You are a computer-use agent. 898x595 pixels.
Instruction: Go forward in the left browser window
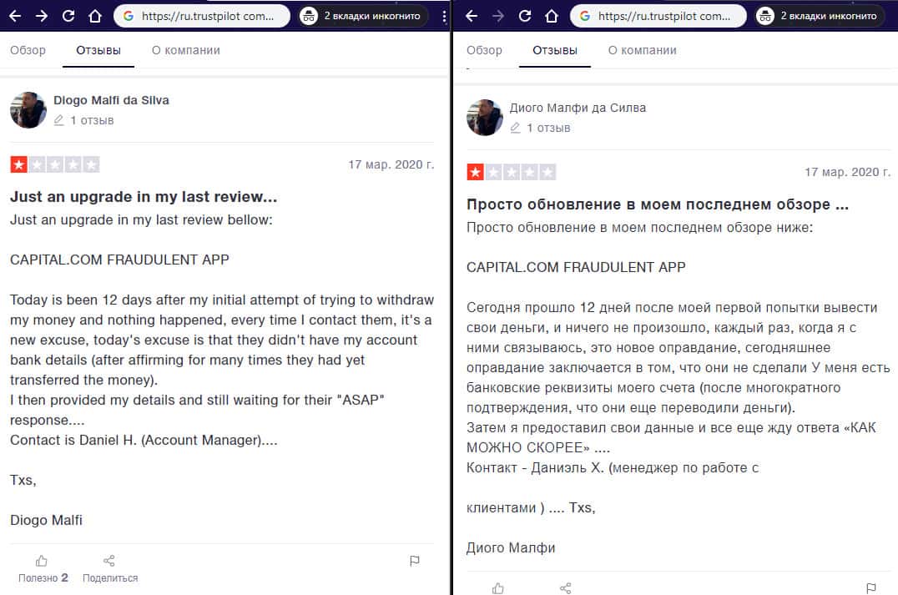coord(42,16)
